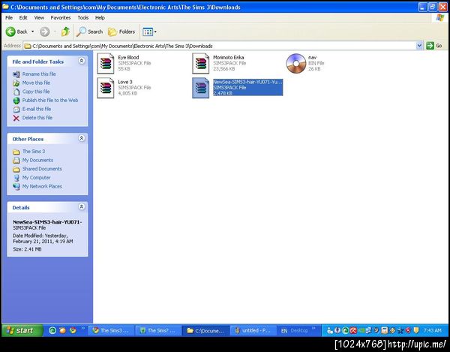Click into the Address bar path
Screen dimensions: 450x352
pyautogui.click(x=220, y=46)
